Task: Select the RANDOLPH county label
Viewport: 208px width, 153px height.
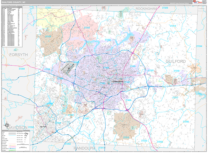Action: (84, 148)
